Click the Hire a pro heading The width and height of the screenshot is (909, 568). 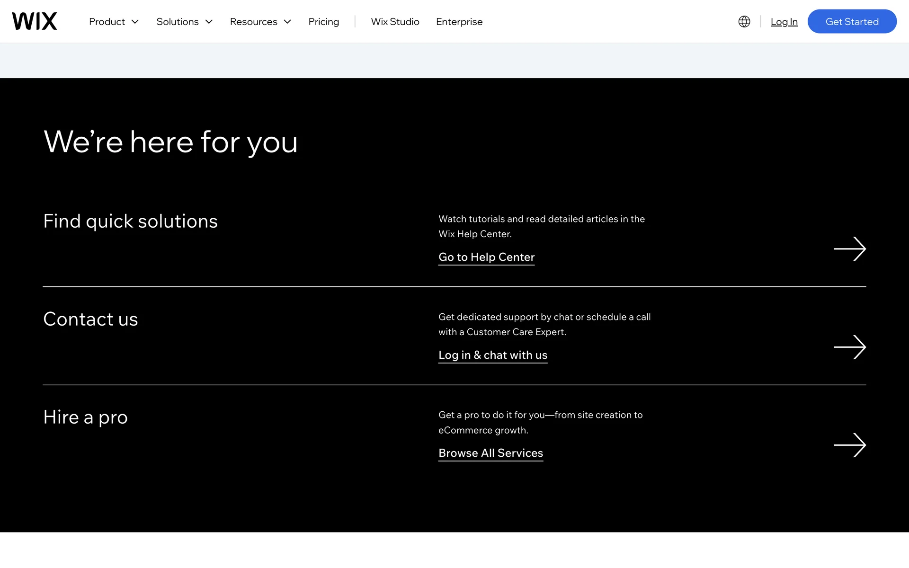(x=85, y=417)
